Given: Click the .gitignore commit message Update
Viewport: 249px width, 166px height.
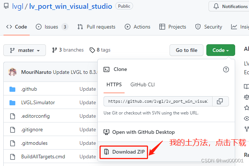Looking at the screenshot, I should [x=87, y=129].
